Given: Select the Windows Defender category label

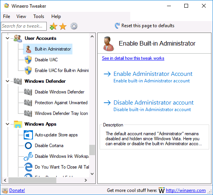Looking at the screenshot, I should [45, 81].
